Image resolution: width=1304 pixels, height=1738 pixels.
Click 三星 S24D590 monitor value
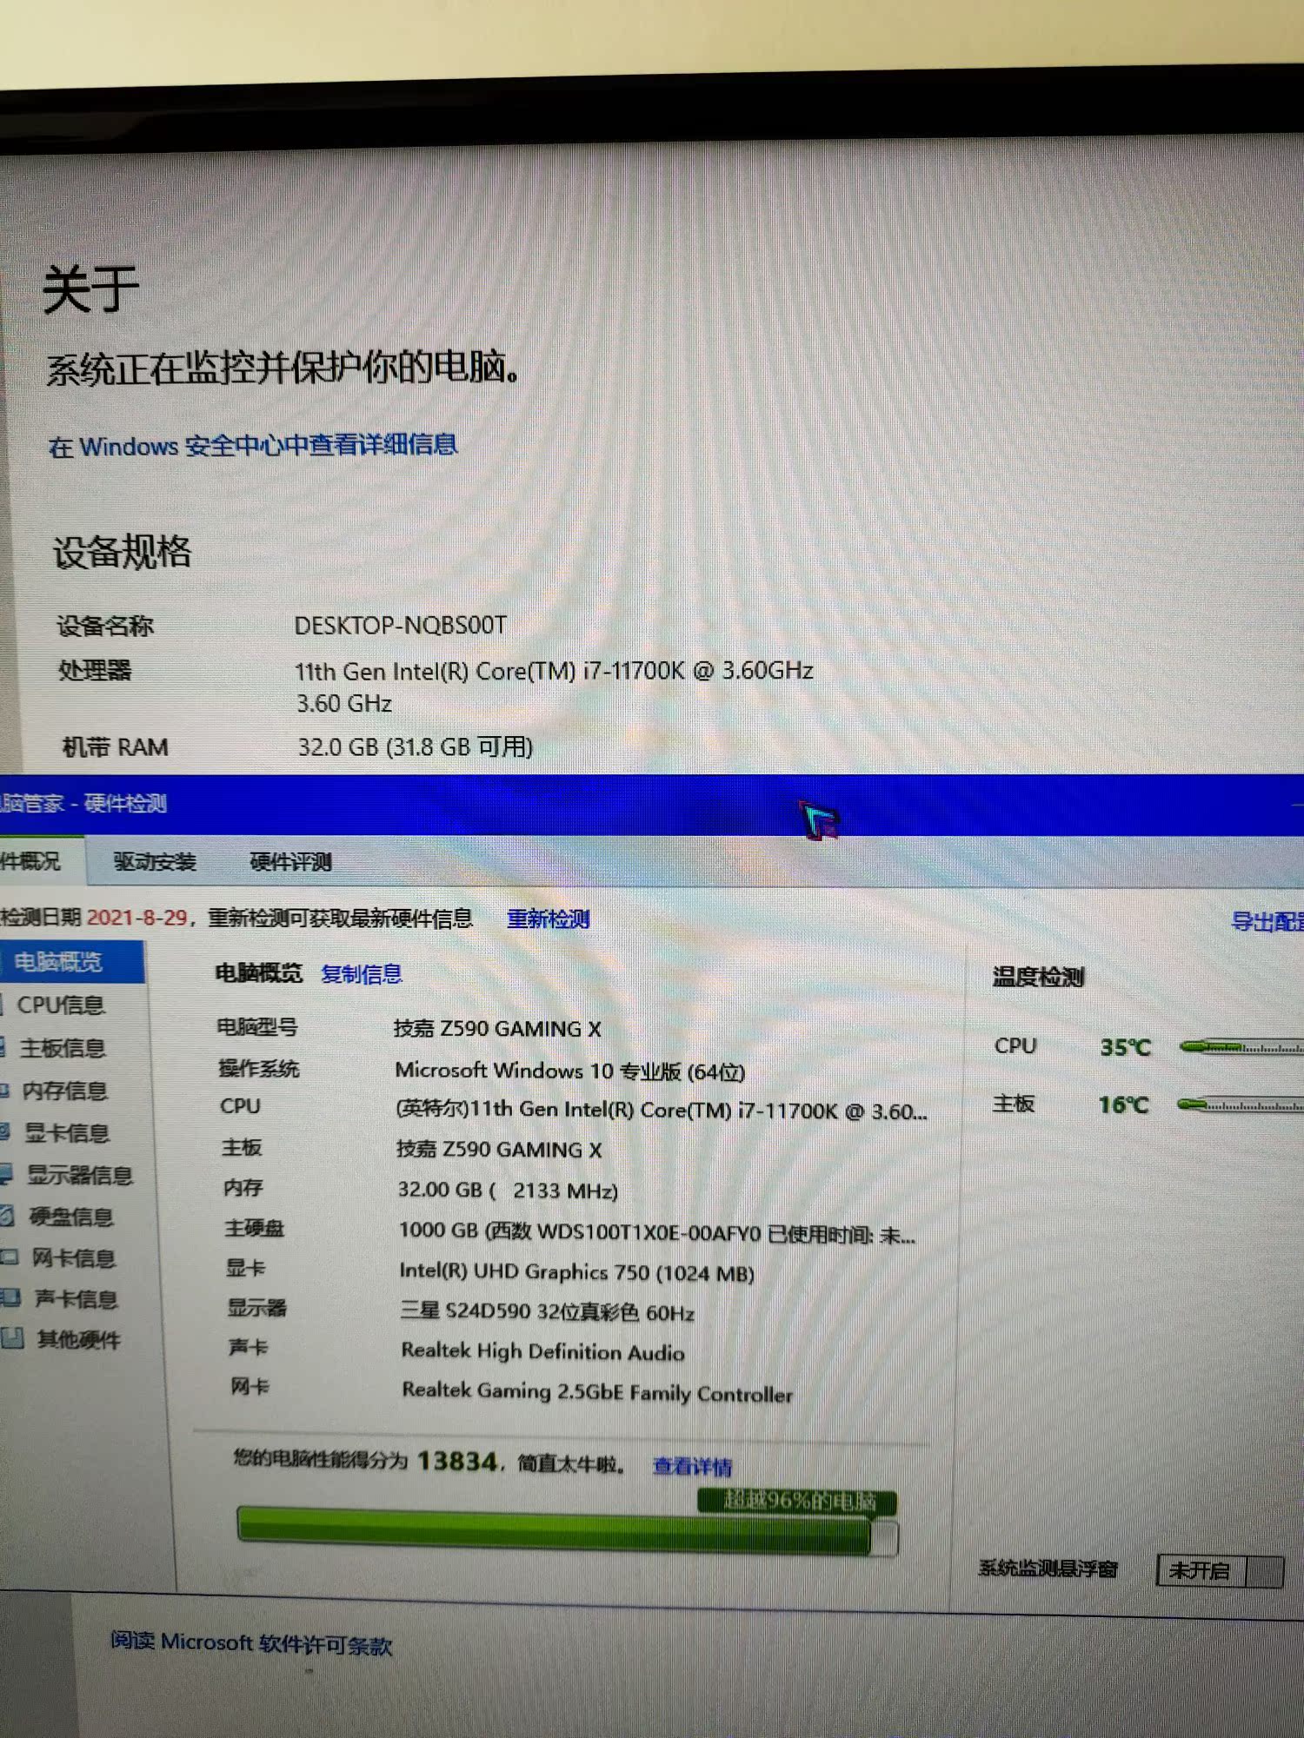548,1312
